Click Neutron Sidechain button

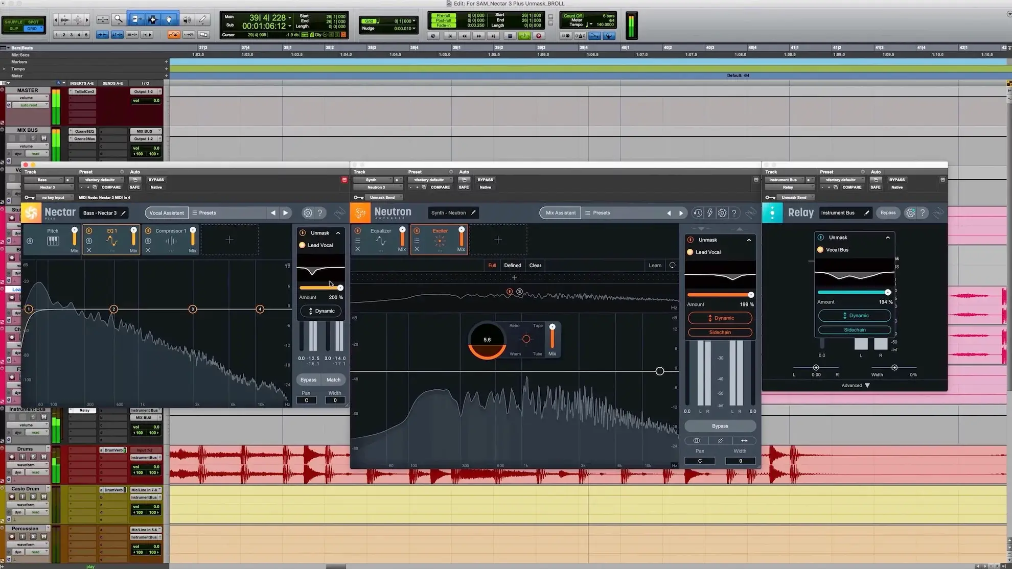pos(720,333)
